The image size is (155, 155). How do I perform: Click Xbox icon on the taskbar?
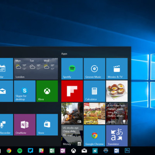coord(74,151)
